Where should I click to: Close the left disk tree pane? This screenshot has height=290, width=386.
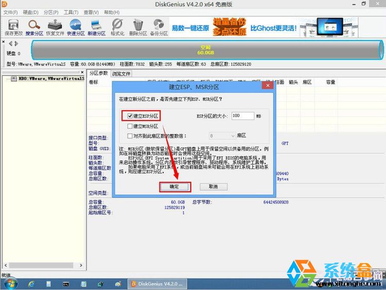click(82, 72)
